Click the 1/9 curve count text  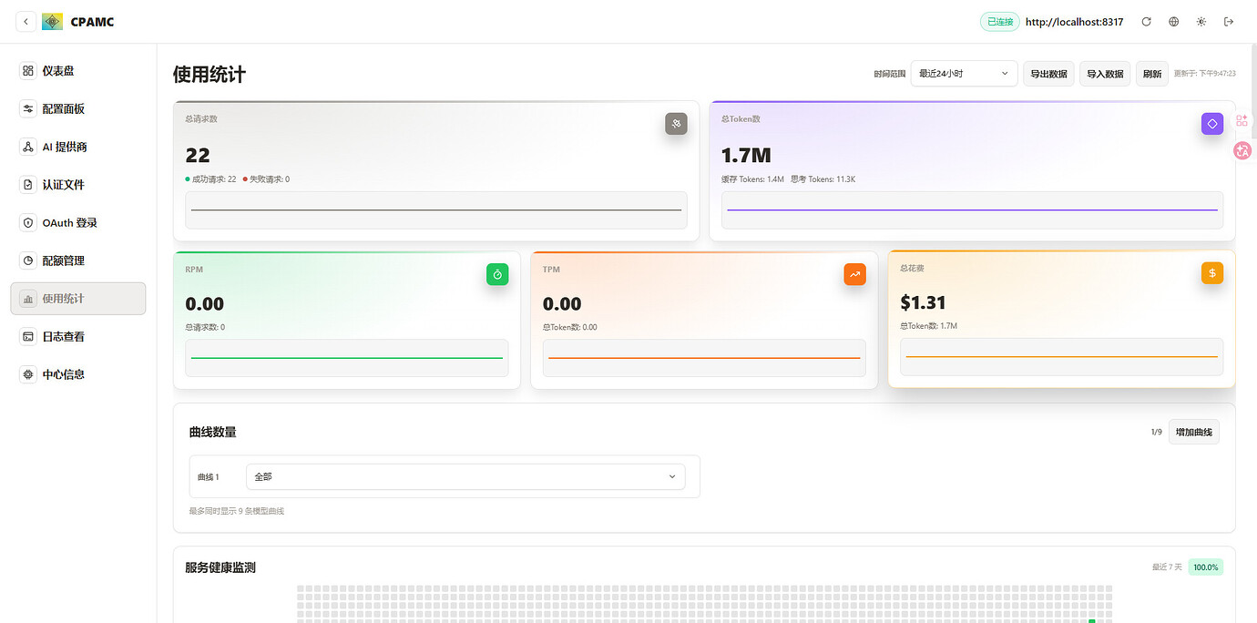(1157, 432)
